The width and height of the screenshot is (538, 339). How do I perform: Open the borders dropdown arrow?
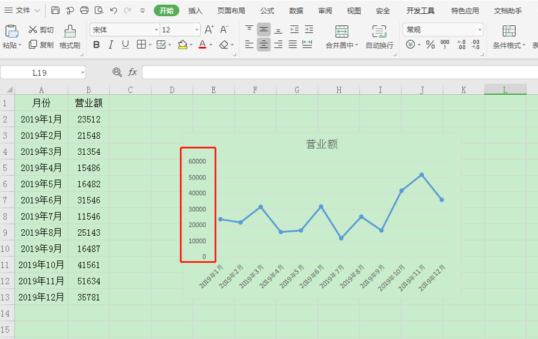(x=150, y=45)
